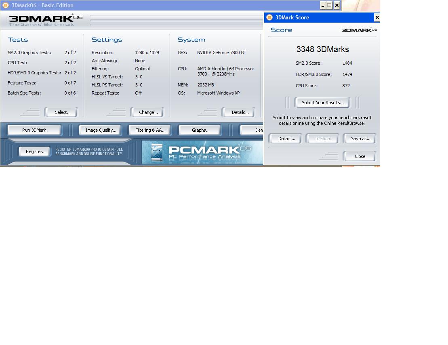The image size is (448, 345).
Task: Open the Select tests dialog
Action: click(61, 112)
